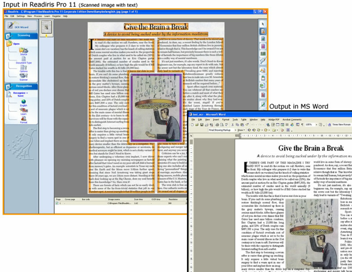This screenshot has height=272, width=352.
Task: Open Word Insert menu
Action: (216, 120)
